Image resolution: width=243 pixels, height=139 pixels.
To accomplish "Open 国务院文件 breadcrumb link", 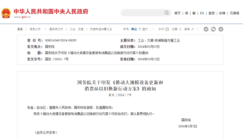I will coord(56,29).
